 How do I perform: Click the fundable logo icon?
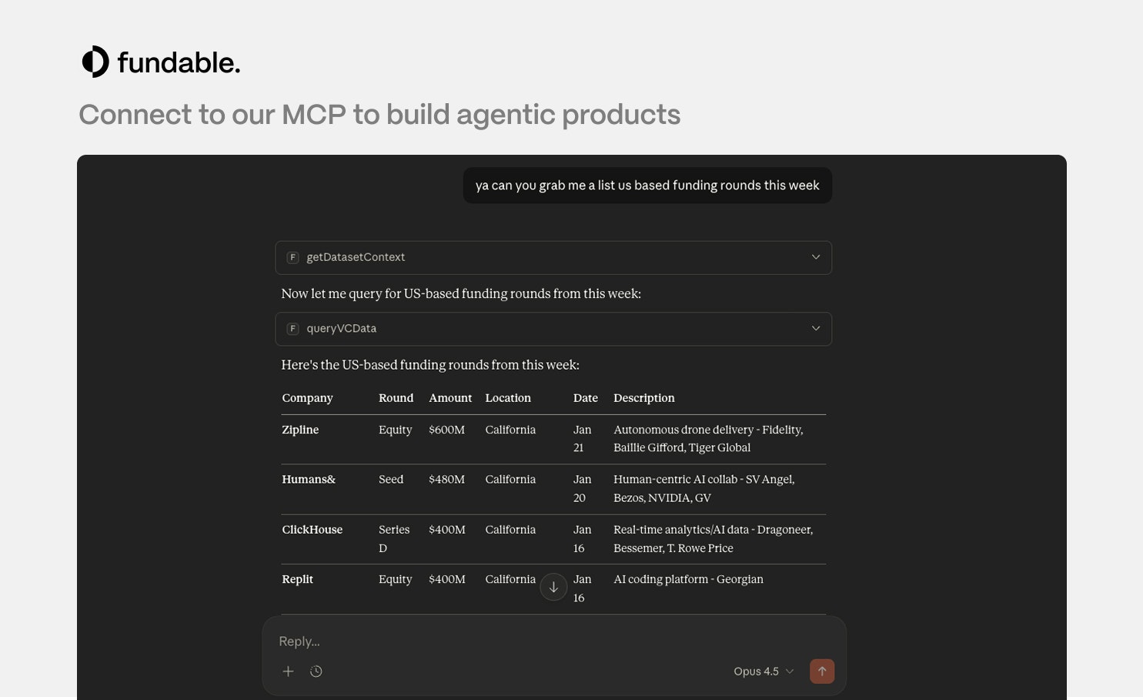click(x=95, y=62)
